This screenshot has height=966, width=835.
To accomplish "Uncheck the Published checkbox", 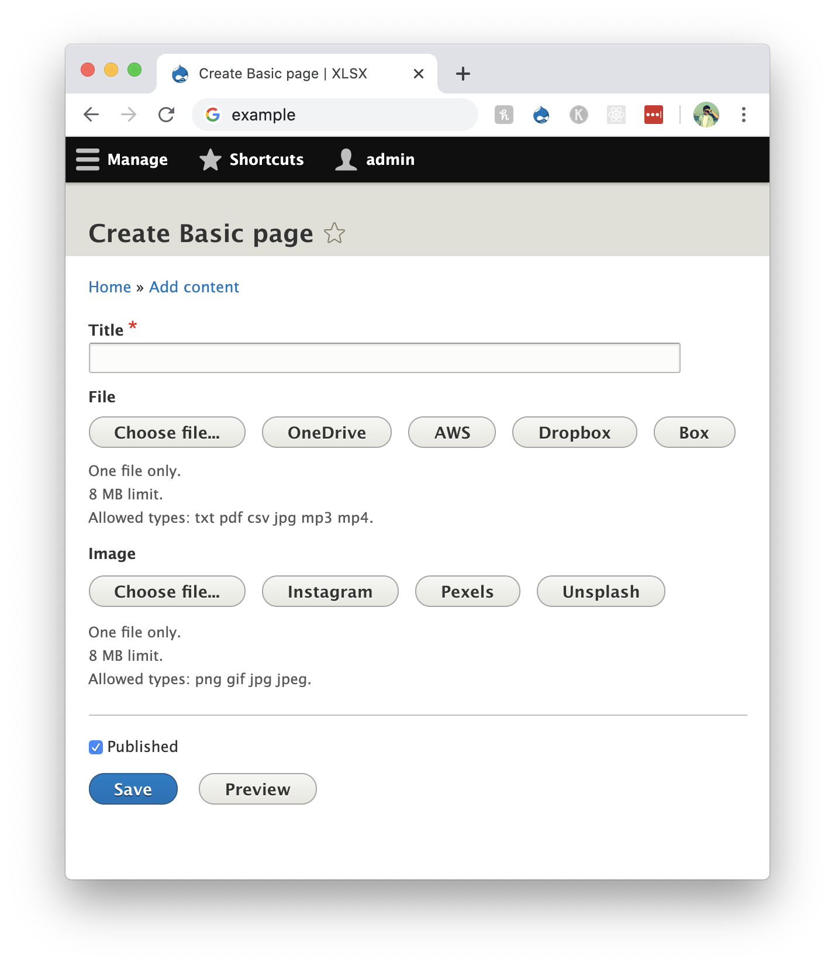I will coord(96,747).
